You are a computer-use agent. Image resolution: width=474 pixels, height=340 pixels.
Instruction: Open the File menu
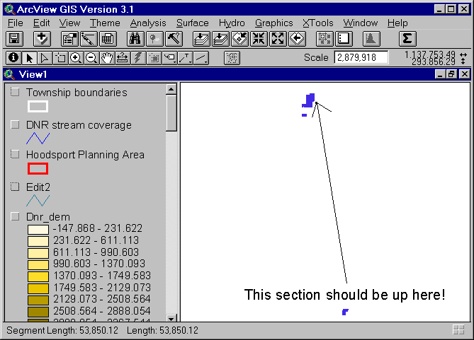[x=16, y=23]
